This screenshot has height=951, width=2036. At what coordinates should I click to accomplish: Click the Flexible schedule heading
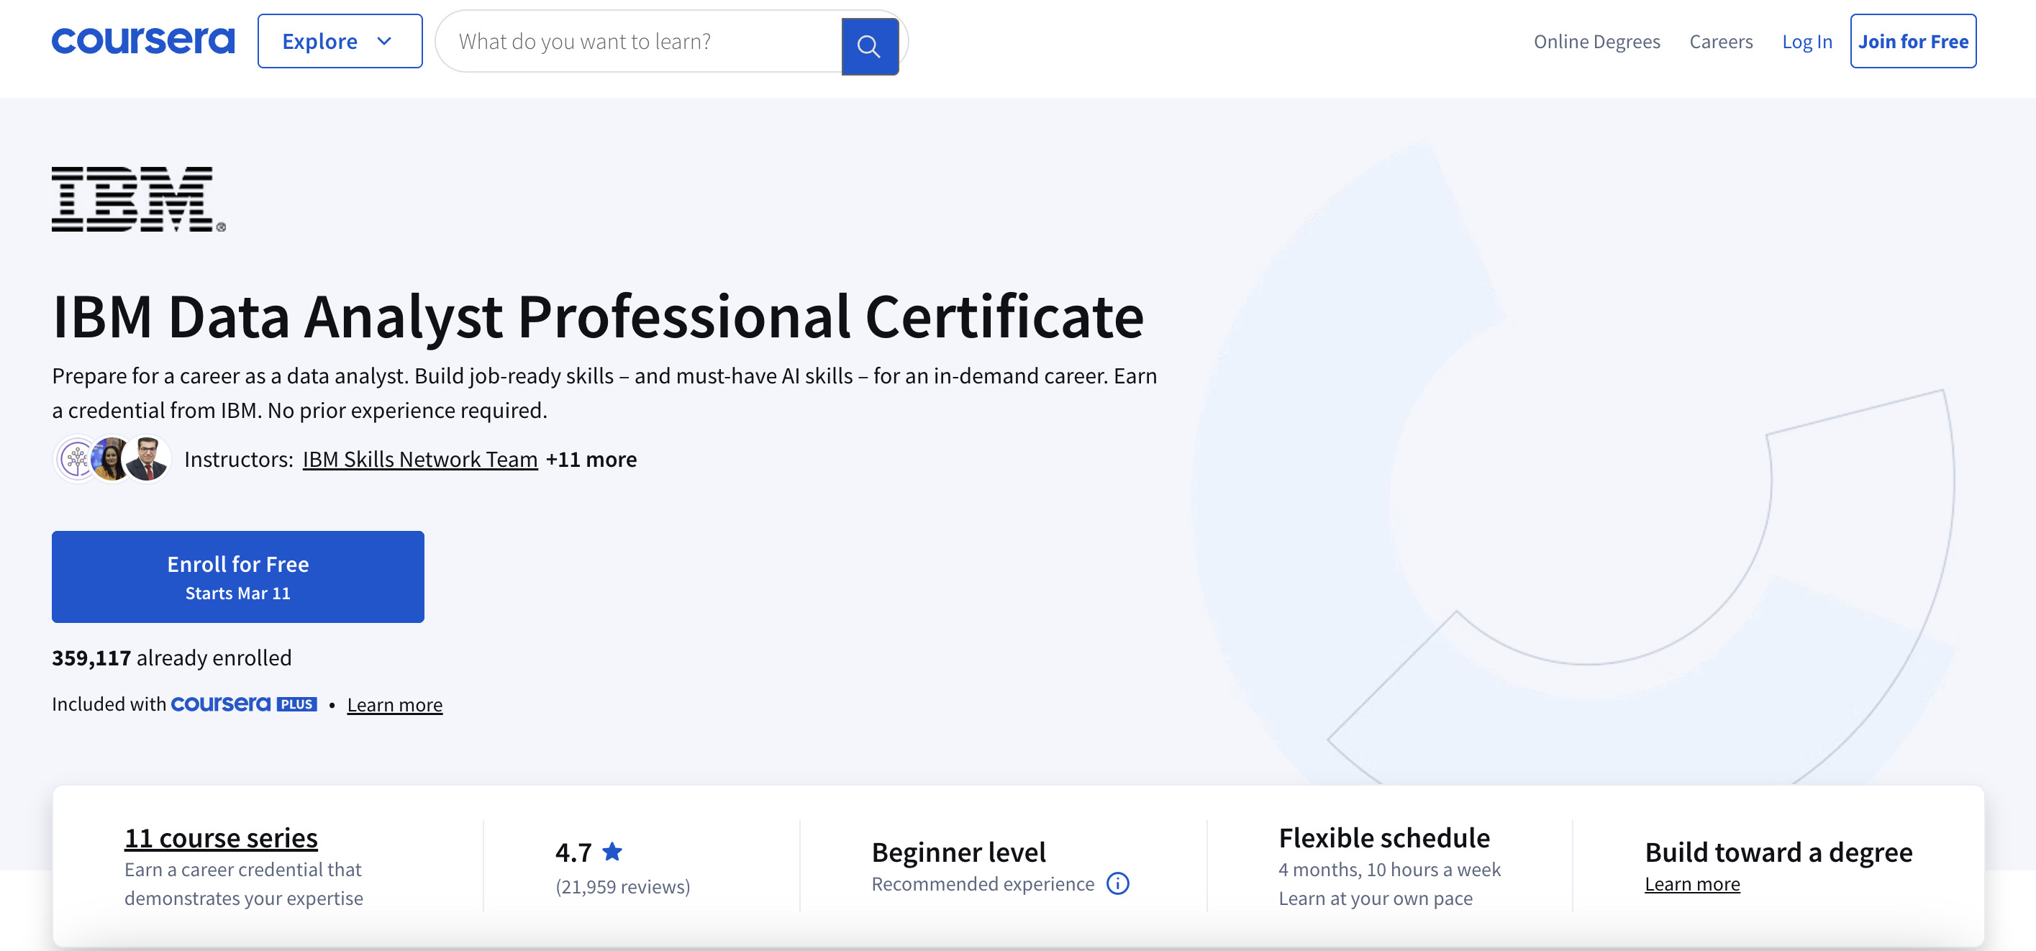(1384, 837)
